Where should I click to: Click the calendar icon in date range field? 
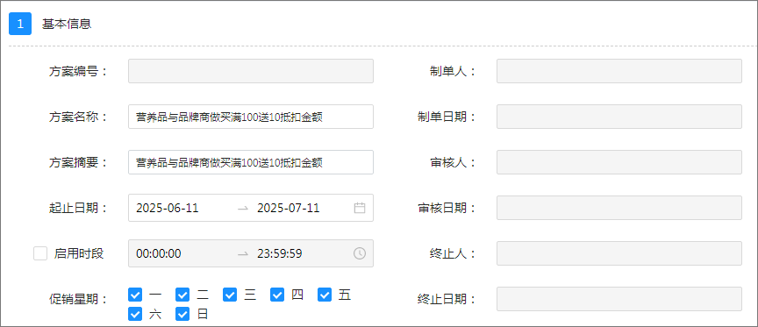coord(359,208)
